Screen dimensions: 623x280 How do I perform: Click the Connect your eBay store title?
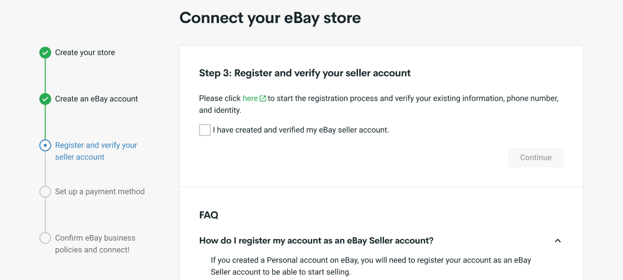(x=270, y=18)
